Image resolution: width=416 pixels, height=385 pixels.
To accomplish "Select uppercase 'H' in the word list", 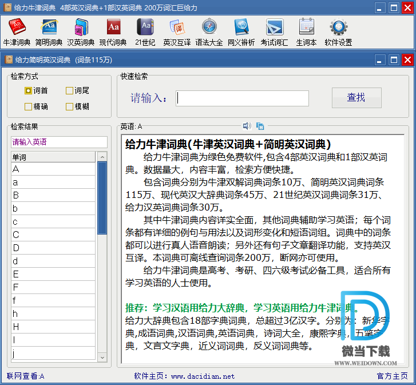I will (x=53, y=327).
